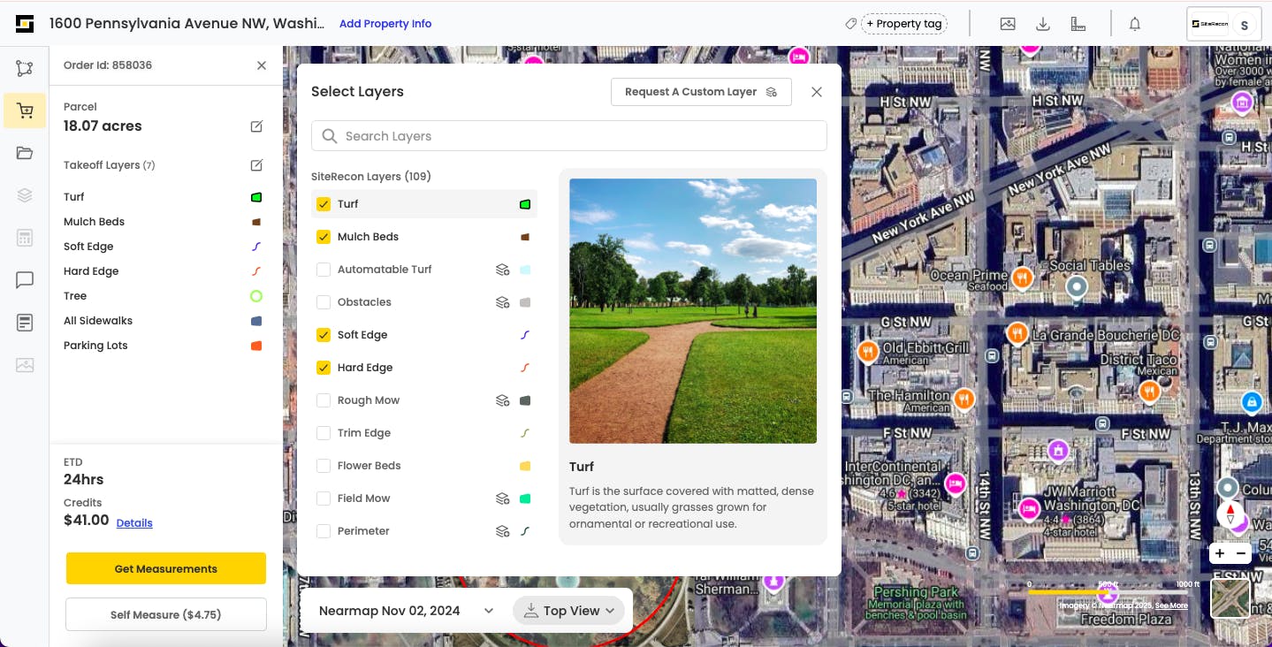1272x647 pixels.
Task: Focus the Search Layers input field
Action: point(569,136)
